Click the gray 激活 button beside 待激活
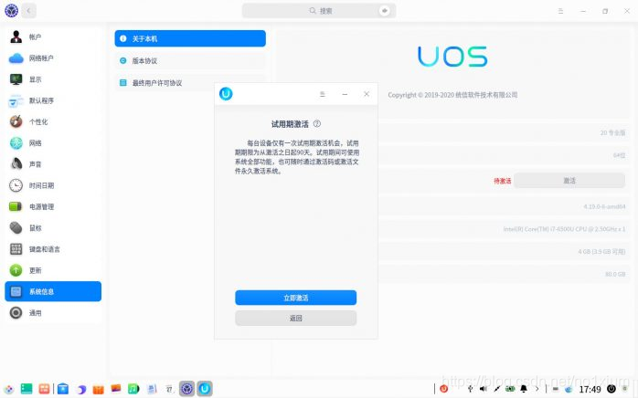The height and width of the screenshot is (398, 638). click(x=569, y=181)
